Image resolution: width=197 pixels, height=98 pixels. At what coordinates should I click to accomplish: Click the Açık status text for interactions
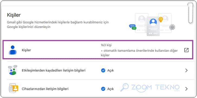tap(111, 70)
